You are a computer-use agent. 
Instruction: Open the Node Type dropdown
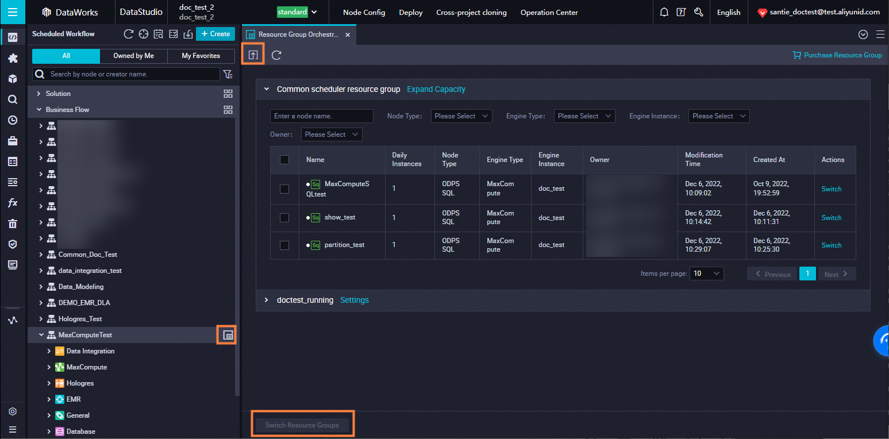[x=461, y=116]
